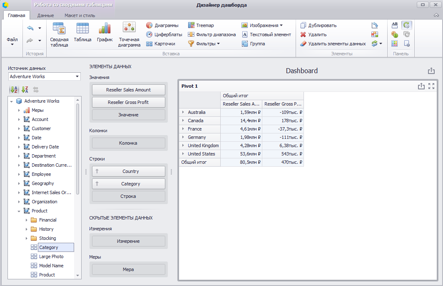Sort fields ascending A-Z
Screen dimensions: 443x286
[14, 90]
